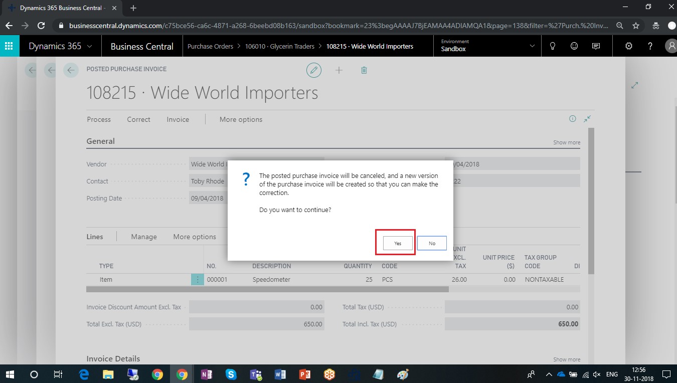The height and width of the screenshot is (383, 677).
Task: Confirm the dialog by clicking Yes
Action: pos(398,243)
